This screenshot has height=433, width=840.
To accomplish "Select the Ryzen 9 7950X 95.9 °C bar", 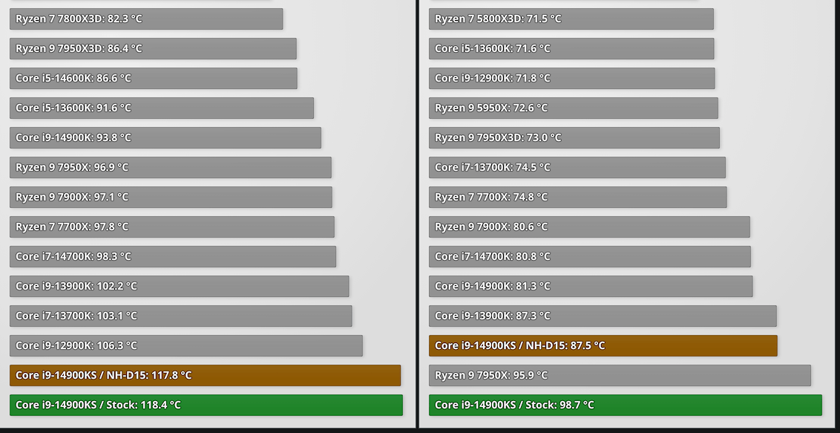I will pyautogui.click(x=620, y=376).
